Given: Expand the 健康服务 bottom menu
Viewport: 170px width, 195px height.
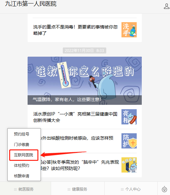Looking at the screenshot, I should tap(78, 189).
